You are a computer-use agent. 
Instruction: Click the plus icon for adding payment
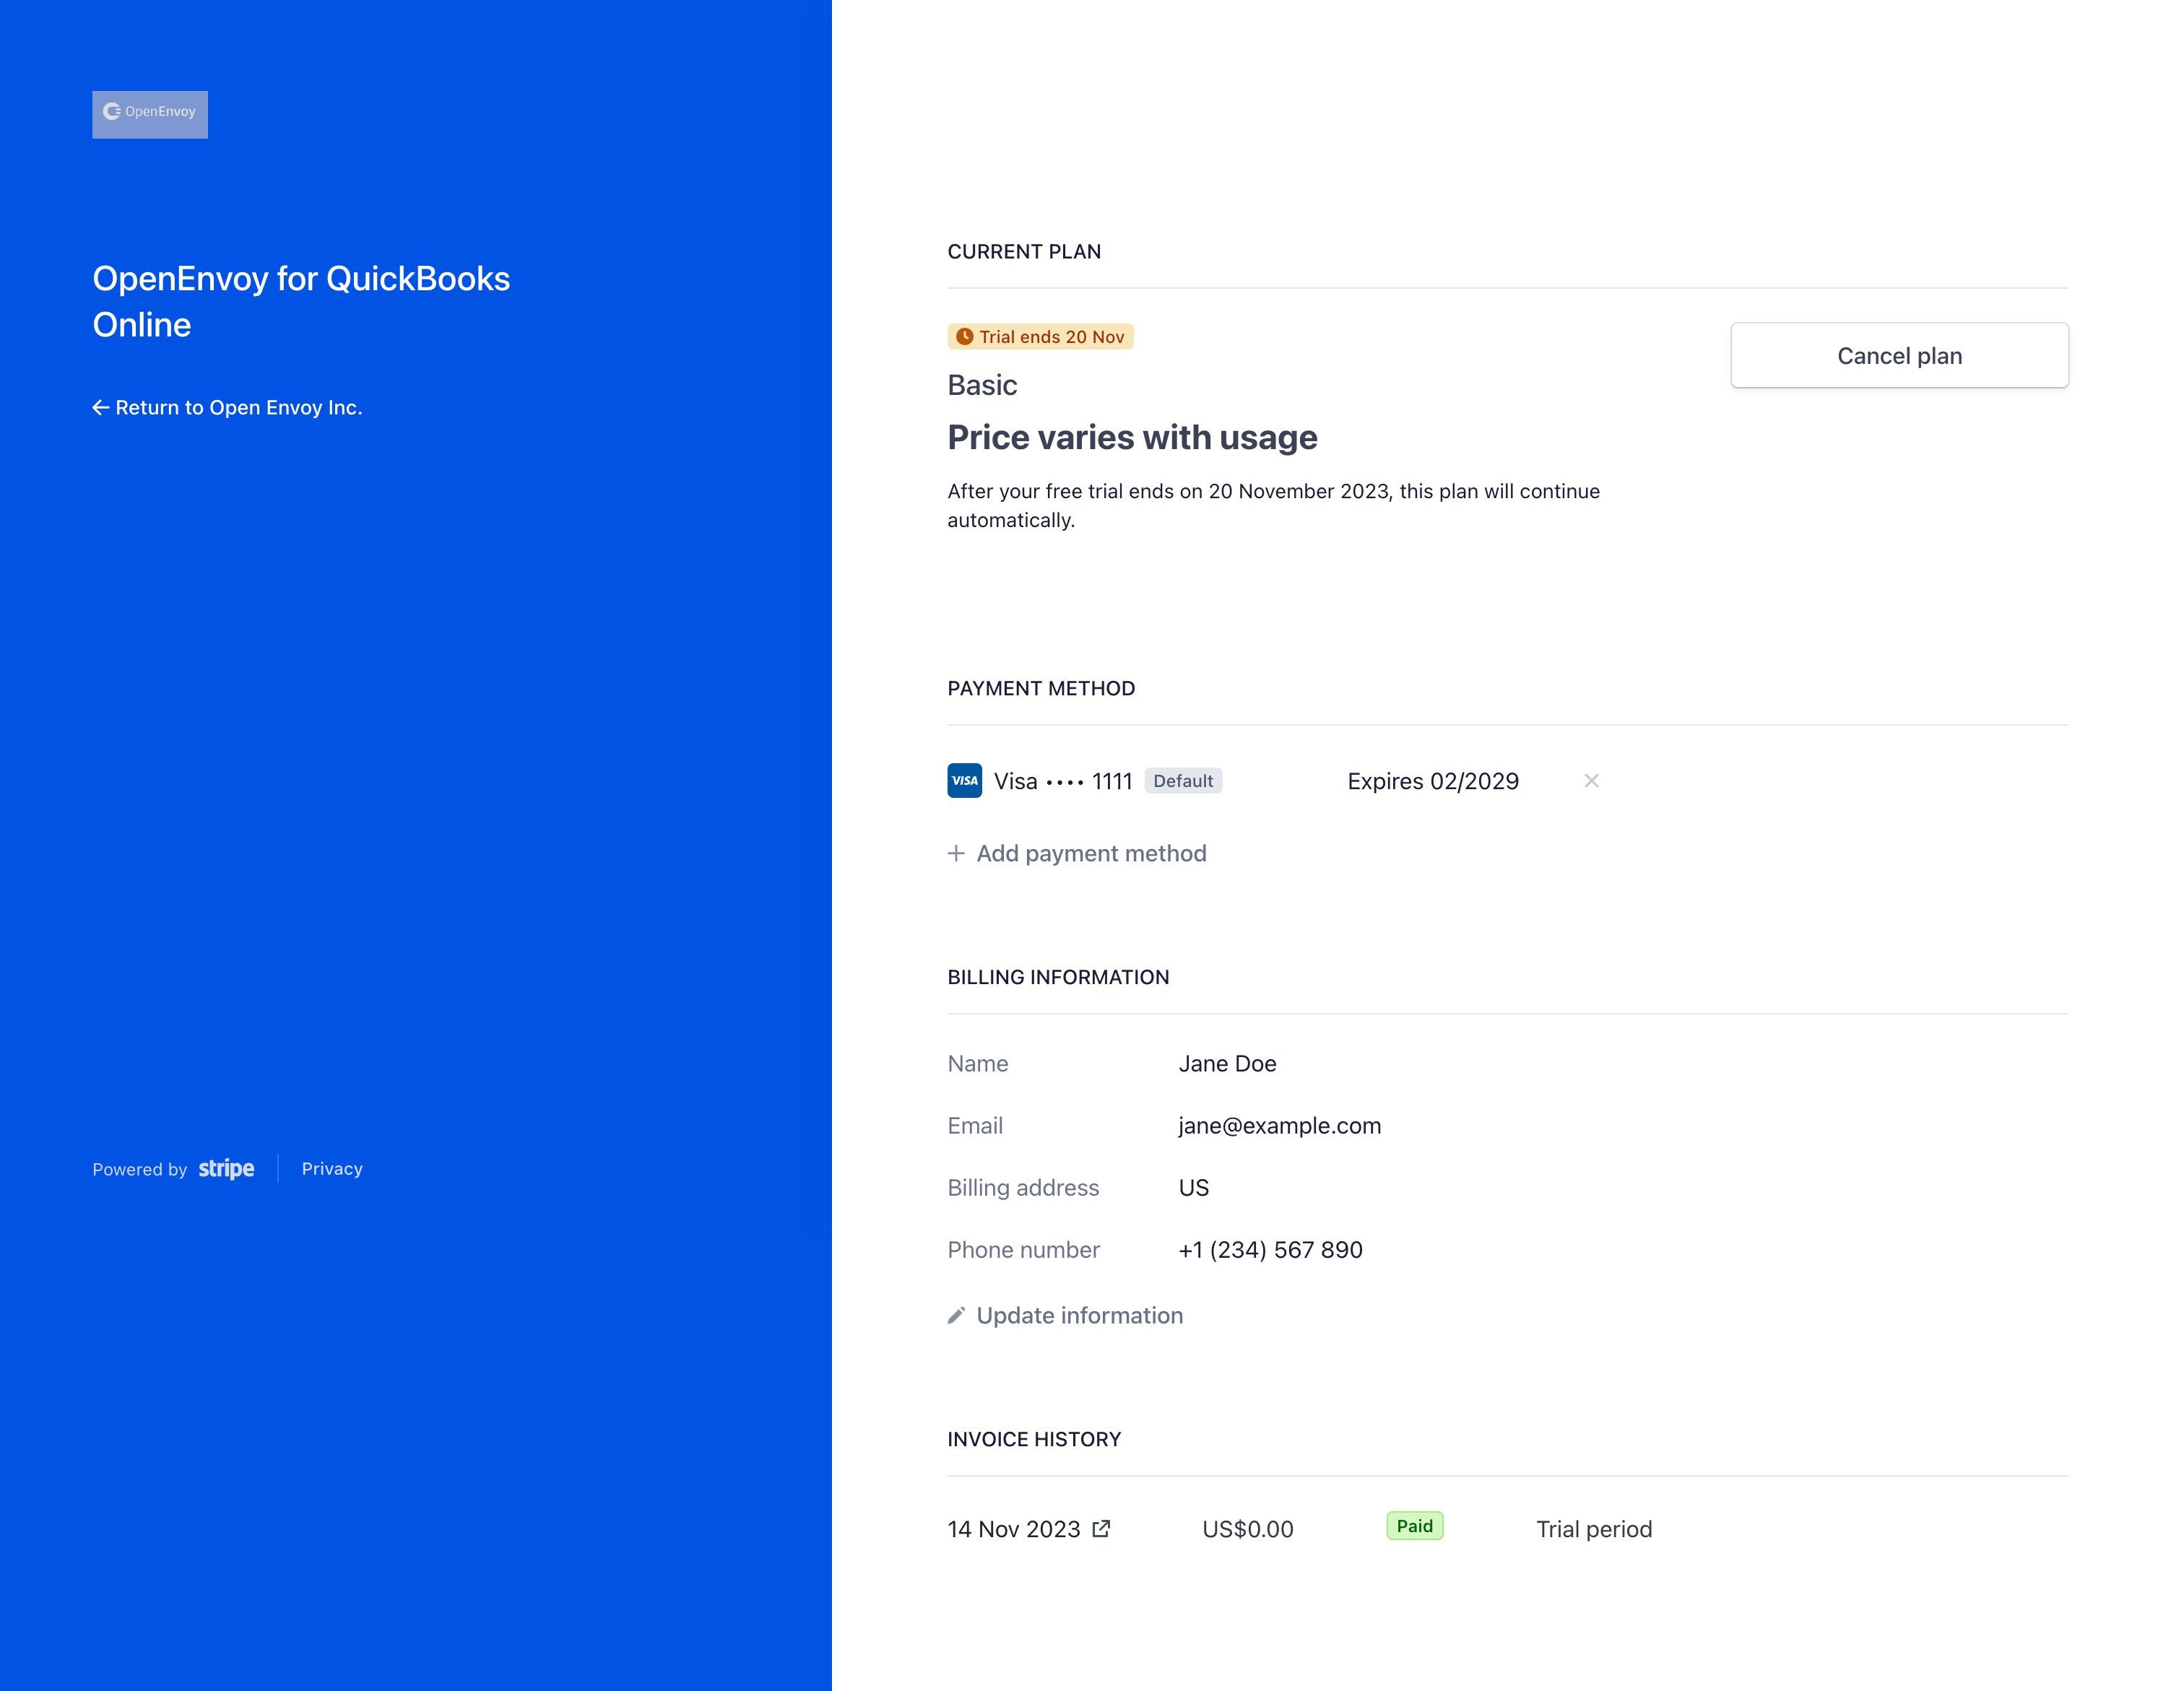(x=956, y=853)
